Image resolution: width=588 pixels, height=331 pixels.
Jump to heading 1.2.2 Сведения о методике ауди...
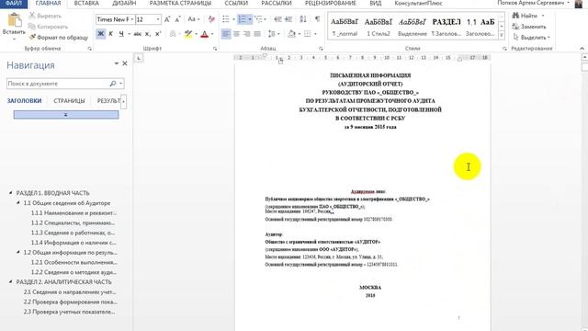(73, 272)
